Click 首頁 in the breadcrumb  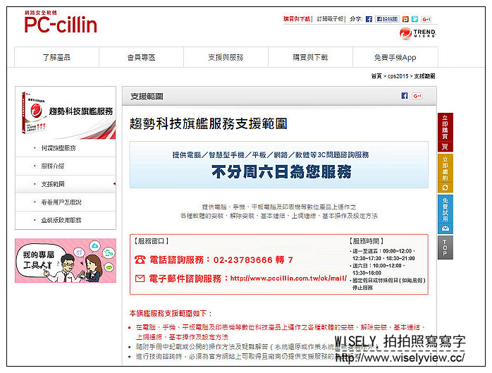[x=376, y=76]
